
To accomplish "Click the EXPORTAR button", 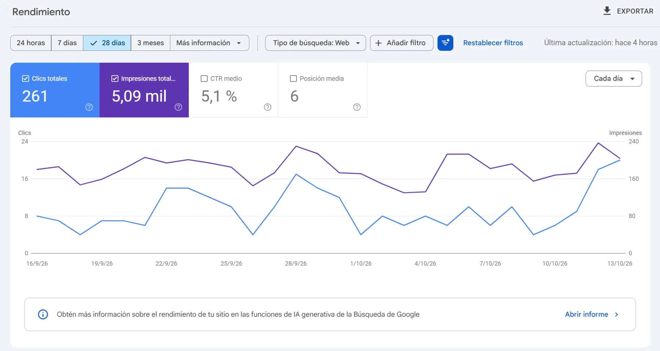I will 628,11.
